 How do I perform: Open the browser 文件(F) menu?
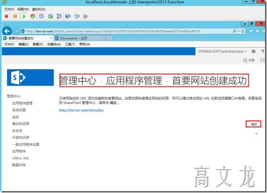(9, 44)
